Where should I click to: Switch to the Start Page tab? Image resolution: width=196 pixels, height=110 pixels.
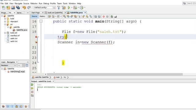coord(36,13)
